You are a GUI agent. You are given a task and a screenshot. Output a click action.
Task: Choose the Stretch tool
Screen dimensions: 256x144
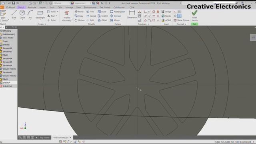(103, 16)
